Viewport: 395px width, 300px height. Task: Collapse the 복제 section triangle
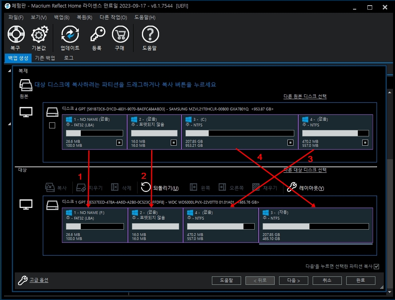9,71
